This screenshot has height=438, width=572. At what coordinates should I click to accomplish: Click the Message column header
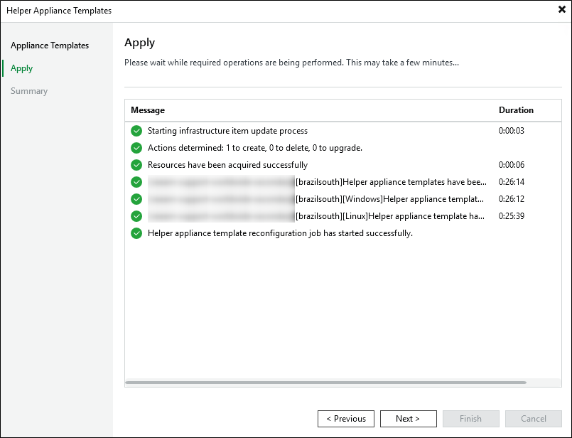tap(148, 110)
